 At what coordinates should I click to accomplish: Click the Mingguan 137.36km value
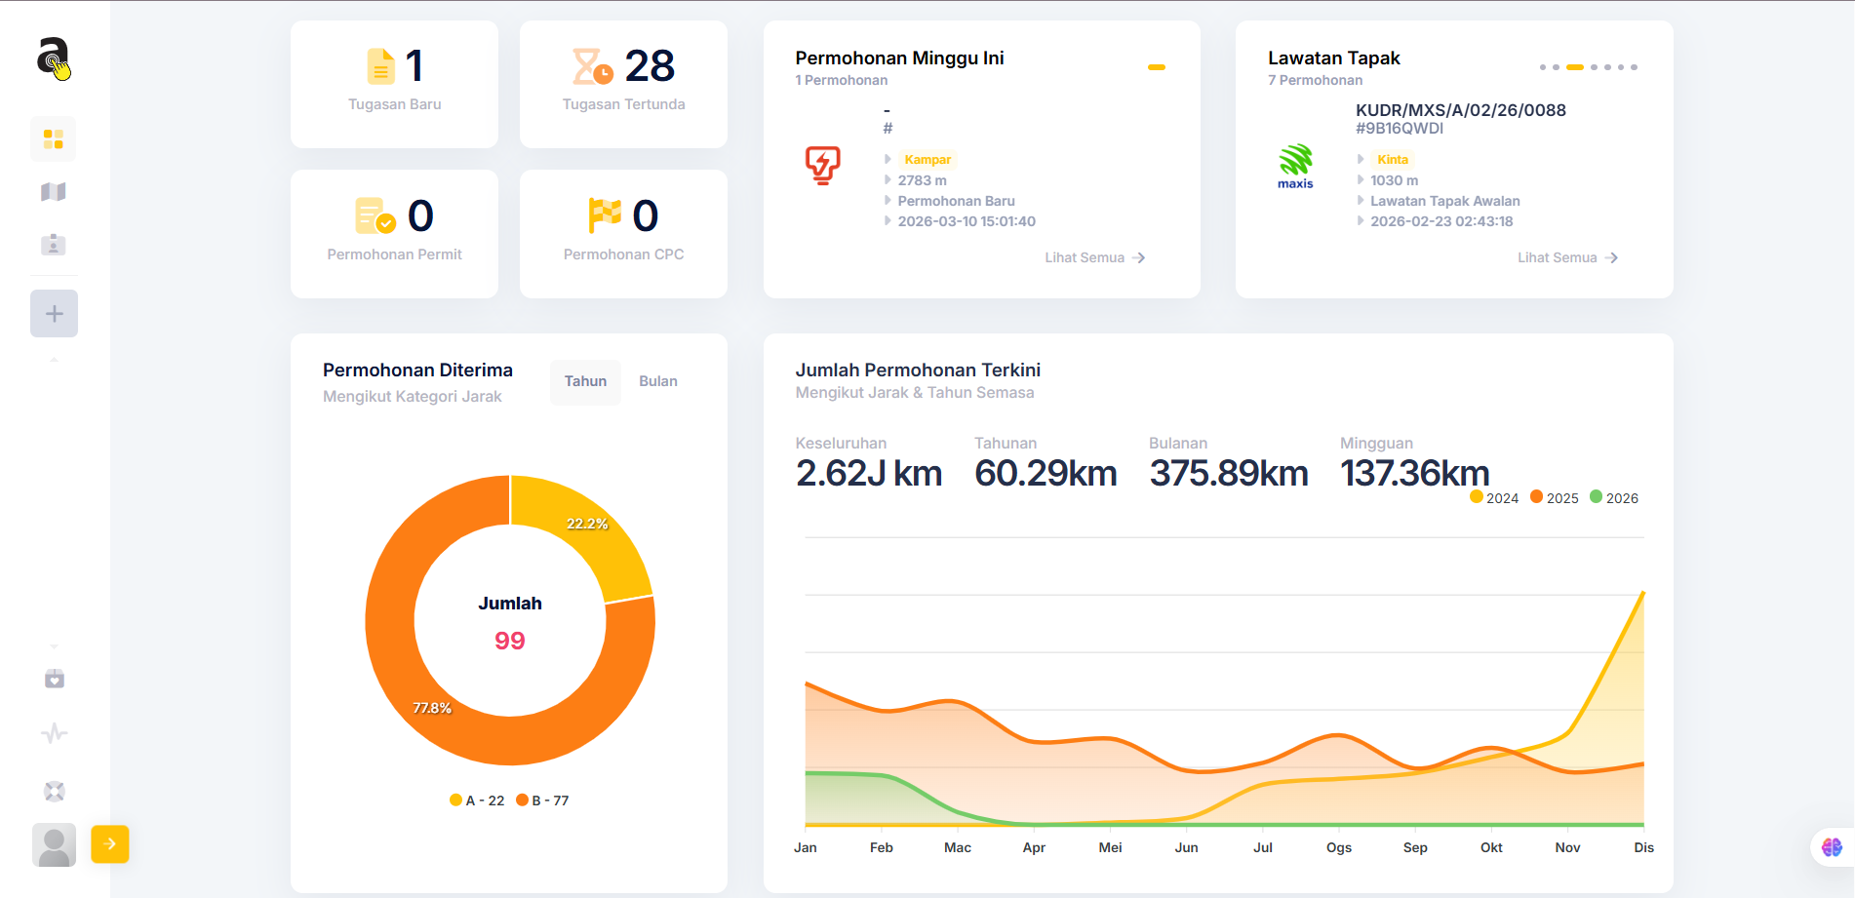(1415, 473)
